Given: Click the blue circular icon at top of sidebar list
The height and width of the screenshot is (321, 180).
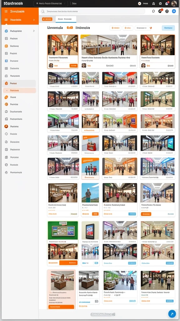Looking at the screenshot, I should [x=6, y=31].
